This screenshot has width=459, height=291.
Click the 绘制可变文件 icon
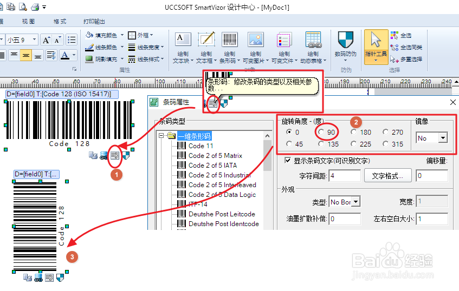pos(284,39)
